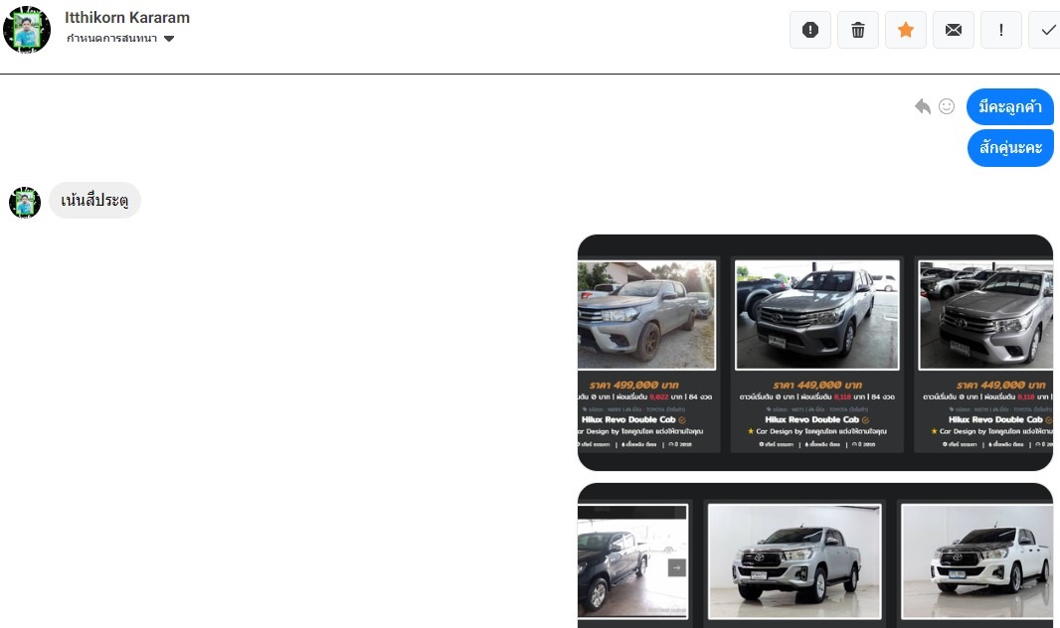Open the right-most grey Hilux photo in first image
The height and width of the screenshot is (628, 1060).
click(985, 315)
